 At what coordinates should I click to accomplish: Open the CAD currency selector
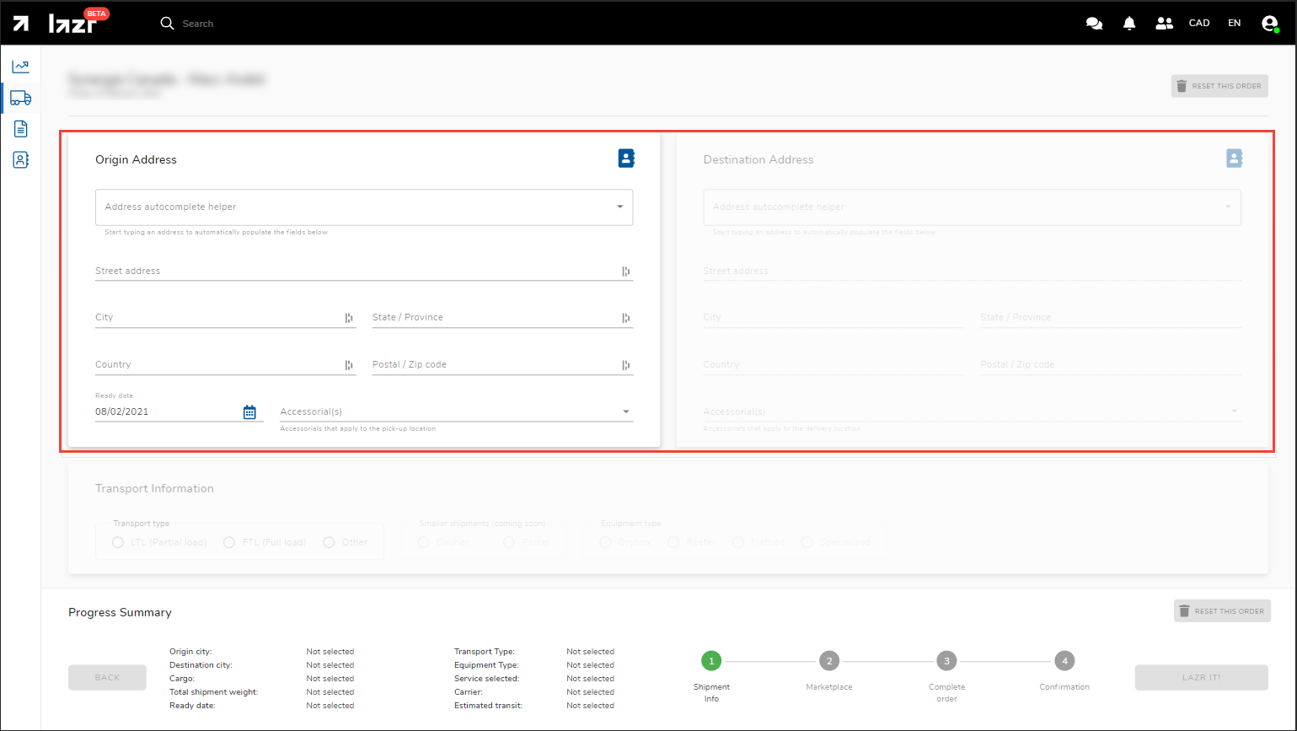[x=1199, y=24]
